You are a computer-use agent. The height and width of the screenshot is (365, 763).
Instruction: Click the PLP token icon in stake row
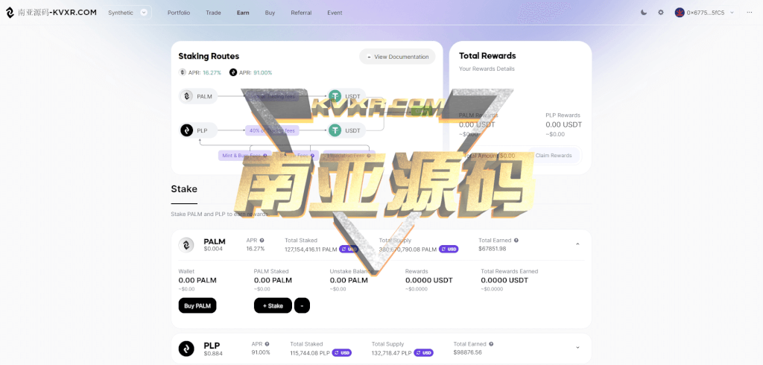coord(186,349)
